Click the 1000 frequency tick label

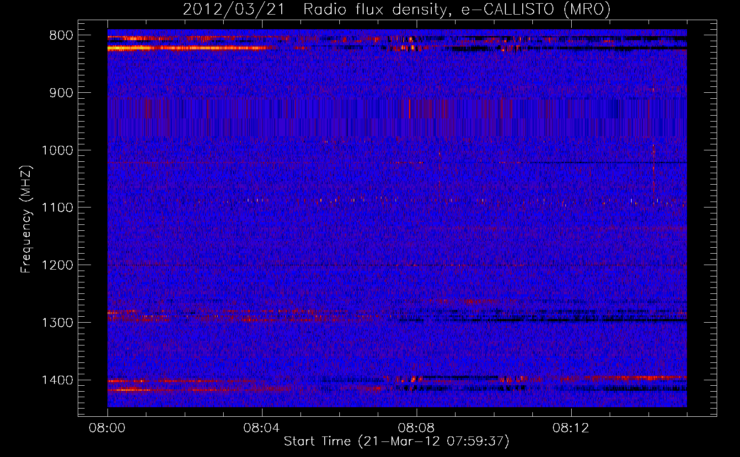(x=57, y=150)
